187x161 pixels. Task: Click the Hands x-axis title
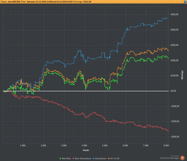86,150
